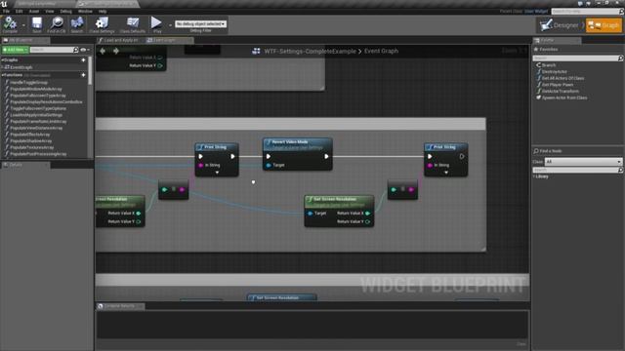Open the PopulateFrameRateLimitArray function
Screen dimensions: 625x351
(x=38, y=121)
